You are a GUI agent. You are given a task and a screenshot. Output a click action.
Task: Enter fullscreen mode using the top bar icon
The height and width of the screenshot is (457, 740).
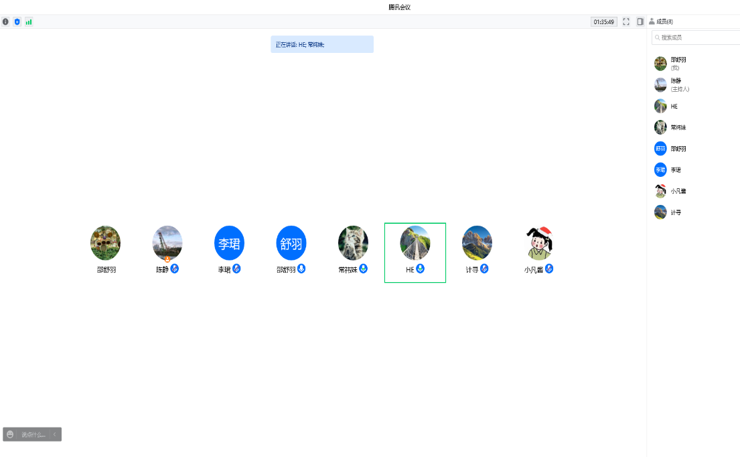pyautogui.click(x=626, y=21)
